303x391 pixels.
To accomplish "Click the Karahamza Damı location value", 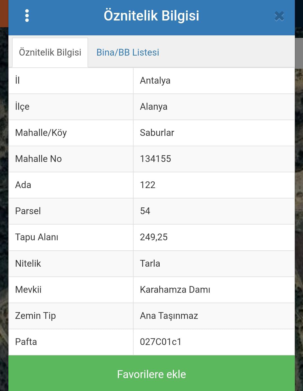I will (x=175, y=290).
